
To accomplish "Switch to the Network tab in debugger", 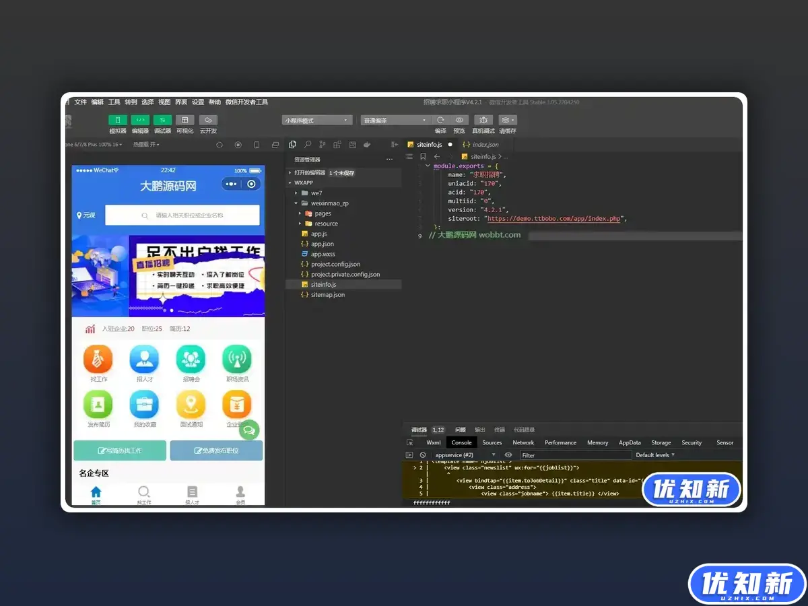I will coord(523,442).
